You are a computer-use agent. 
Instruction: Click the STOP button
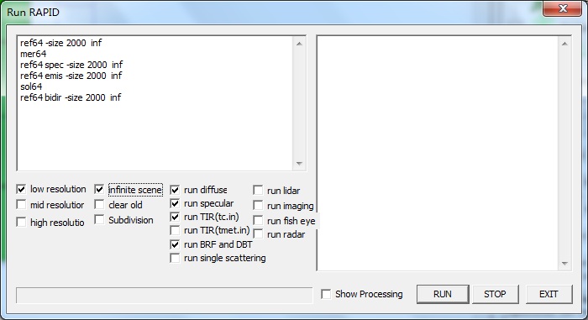(495, 294)
